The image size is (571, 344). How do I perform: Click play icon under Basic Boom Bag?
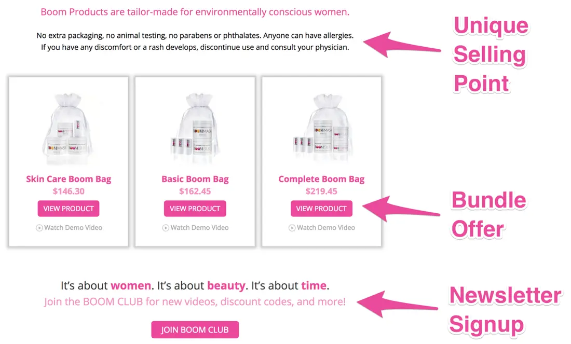[x=165, y=228]
